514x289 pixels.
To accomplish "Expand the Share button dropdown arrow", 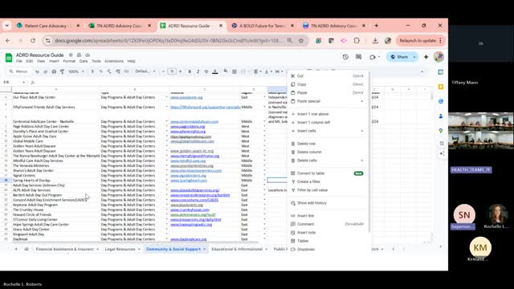I will coord(414,57).
